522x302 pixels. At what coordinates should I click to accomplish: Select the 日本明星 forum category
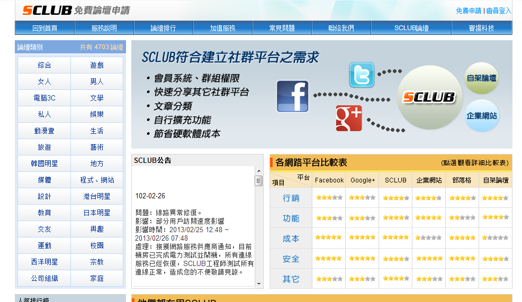(97, 213)
